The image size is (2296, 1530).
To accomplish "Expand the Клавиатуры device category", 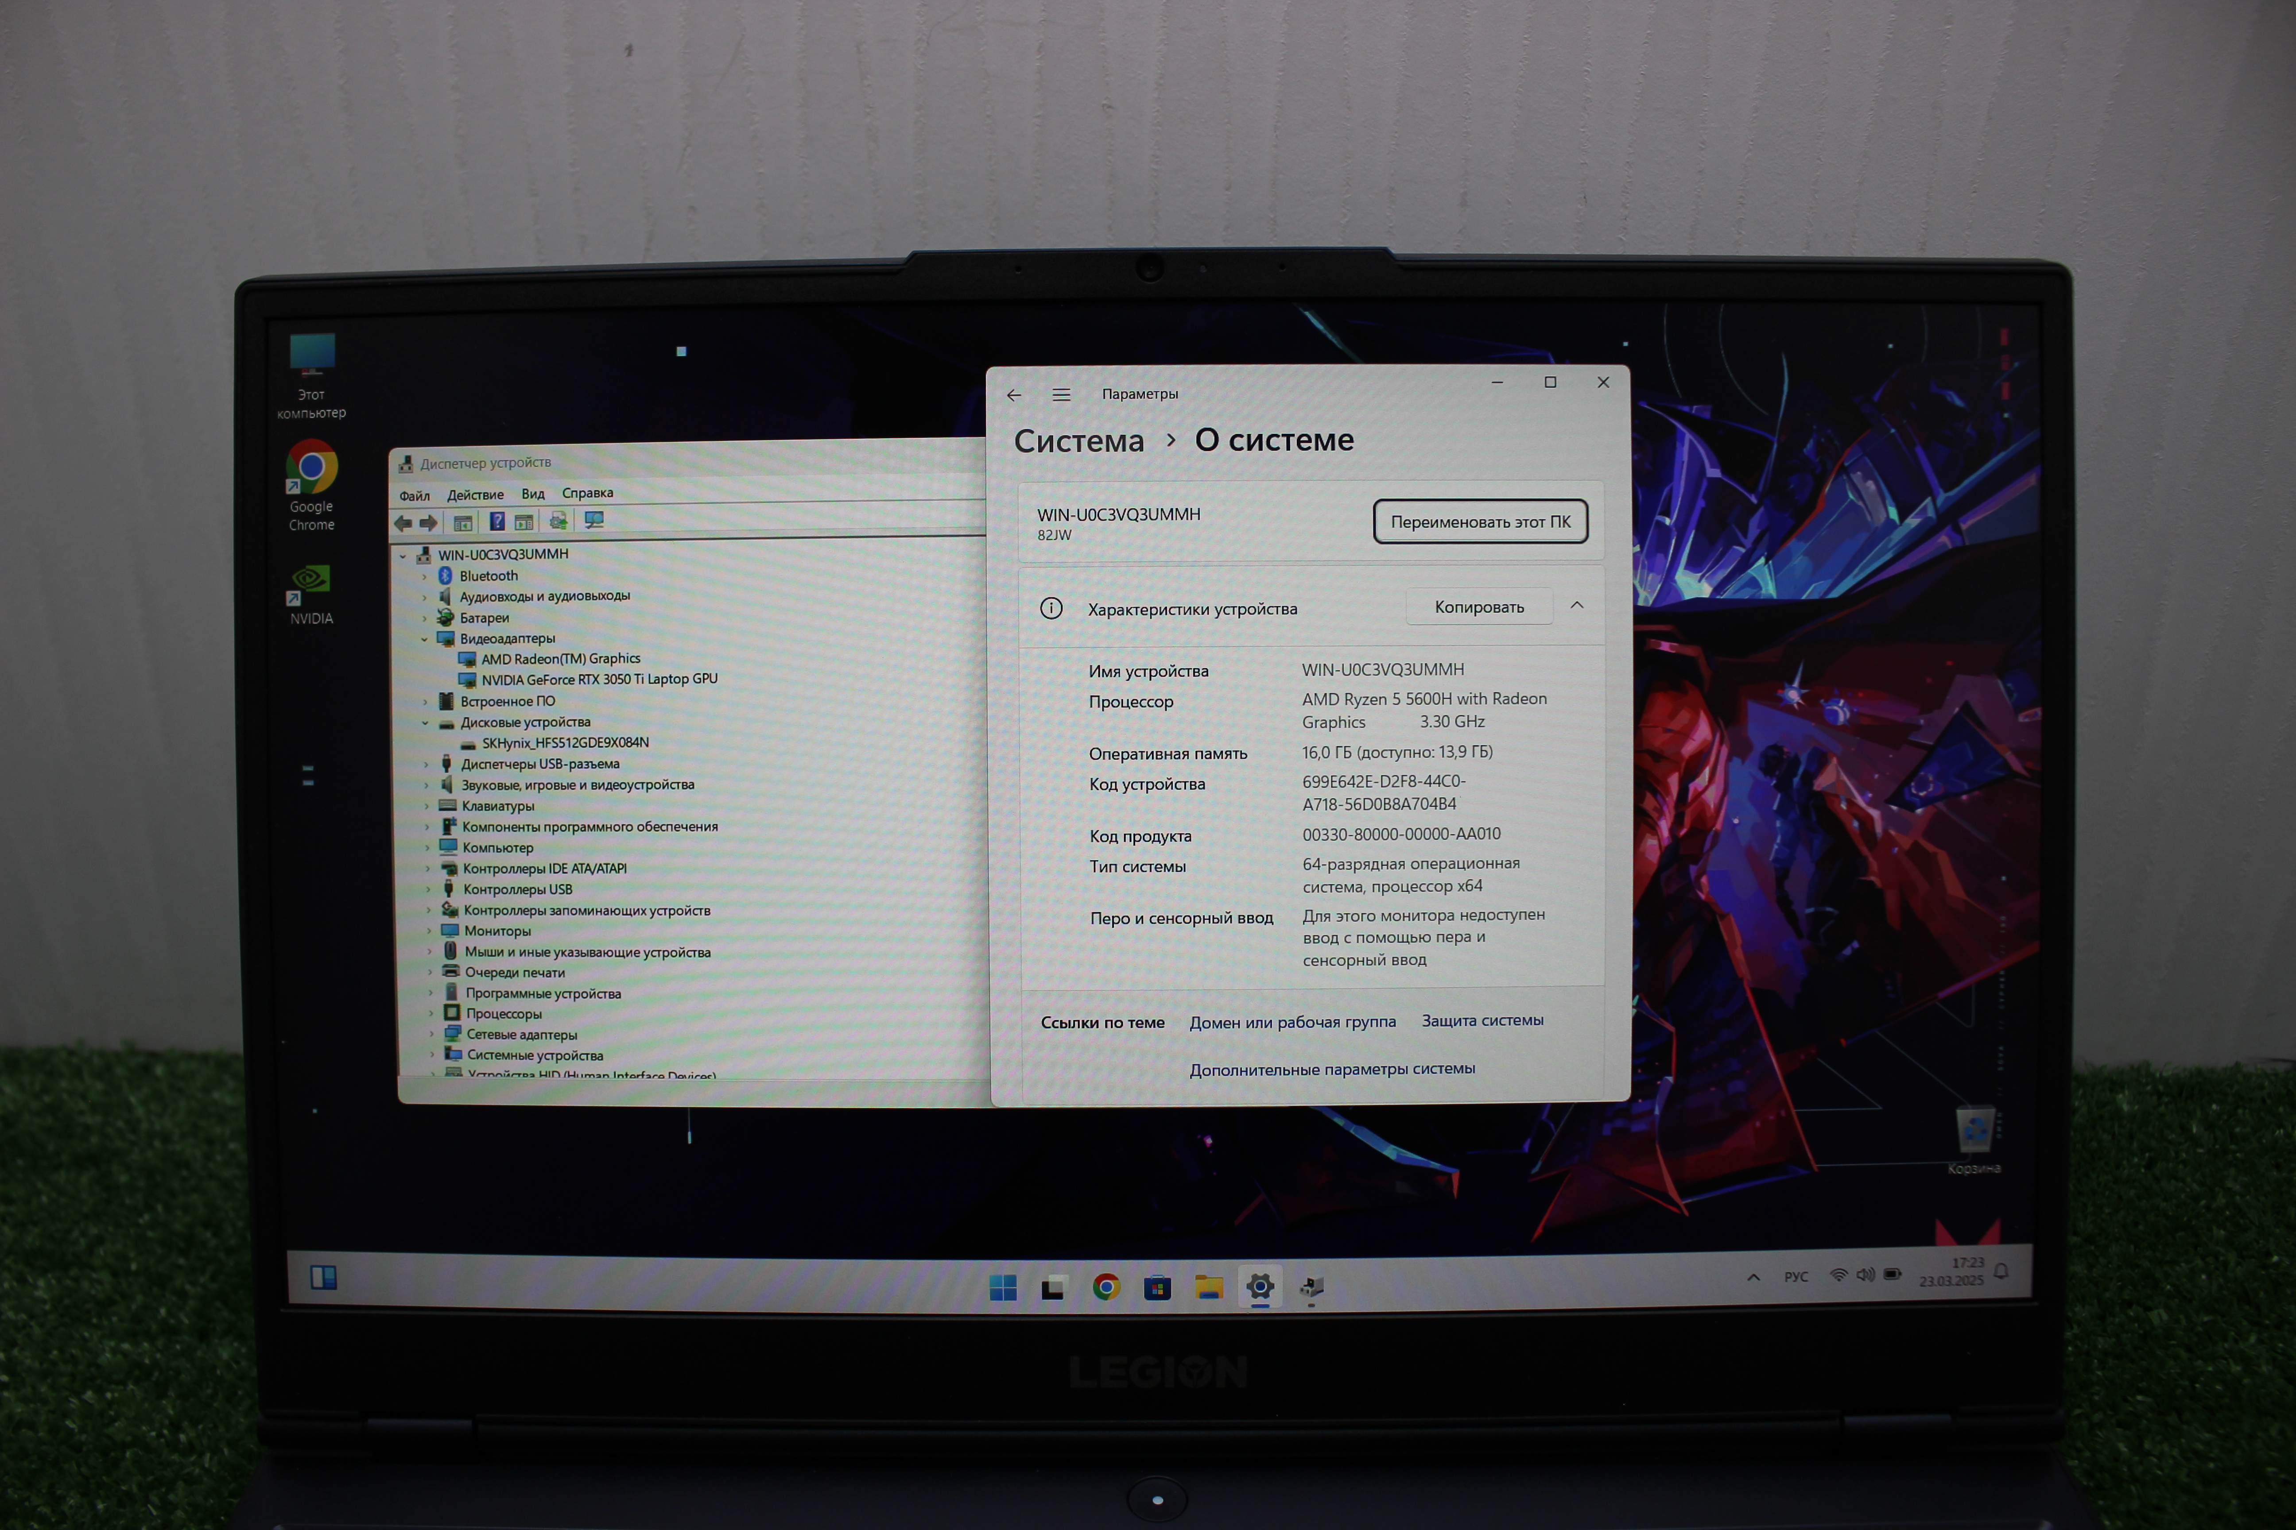I will pos(427,806).
